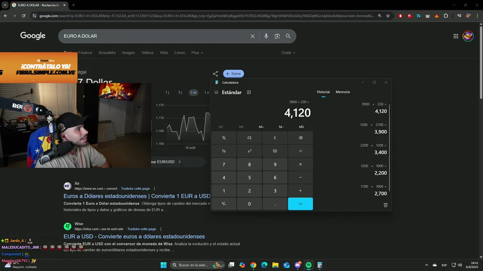Click the x squared key
The height and width of the screenshot is (271, 483).
(249, 151)
